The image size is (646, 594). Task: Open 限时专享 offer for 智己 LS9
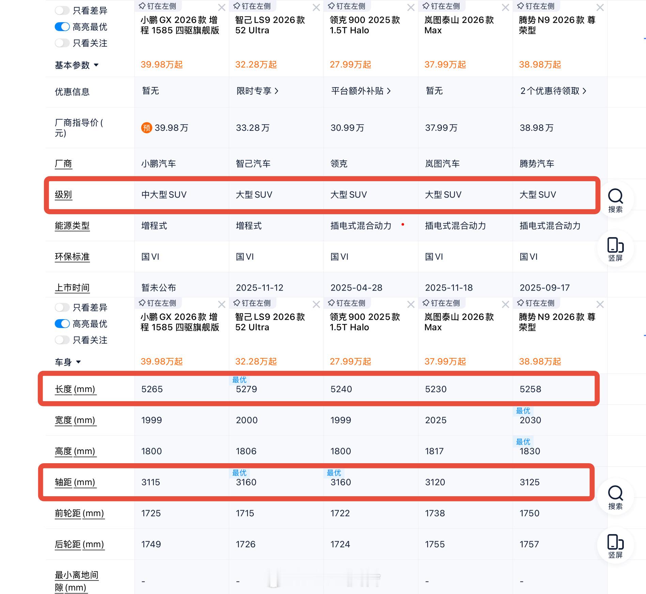point(257,91)
